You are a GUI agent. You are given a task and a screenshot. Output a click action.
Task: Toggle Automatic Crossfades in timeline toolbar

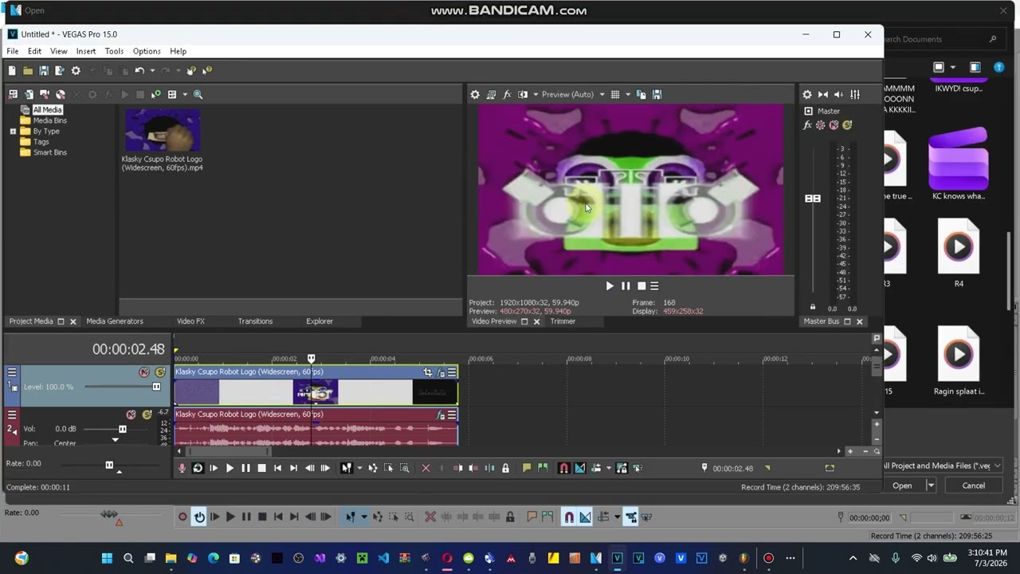point(579,468)
